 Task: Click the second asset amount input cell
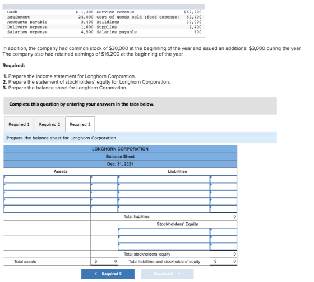click(x=104, y=187)
